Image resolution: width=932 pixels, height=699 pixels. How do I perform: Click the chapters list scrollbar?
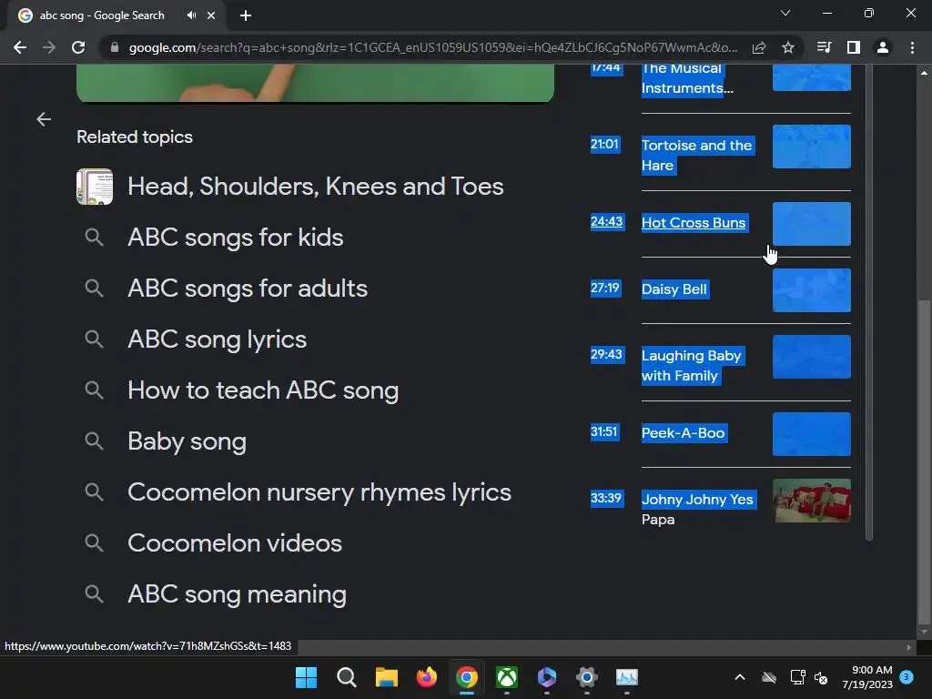point(869,302)
